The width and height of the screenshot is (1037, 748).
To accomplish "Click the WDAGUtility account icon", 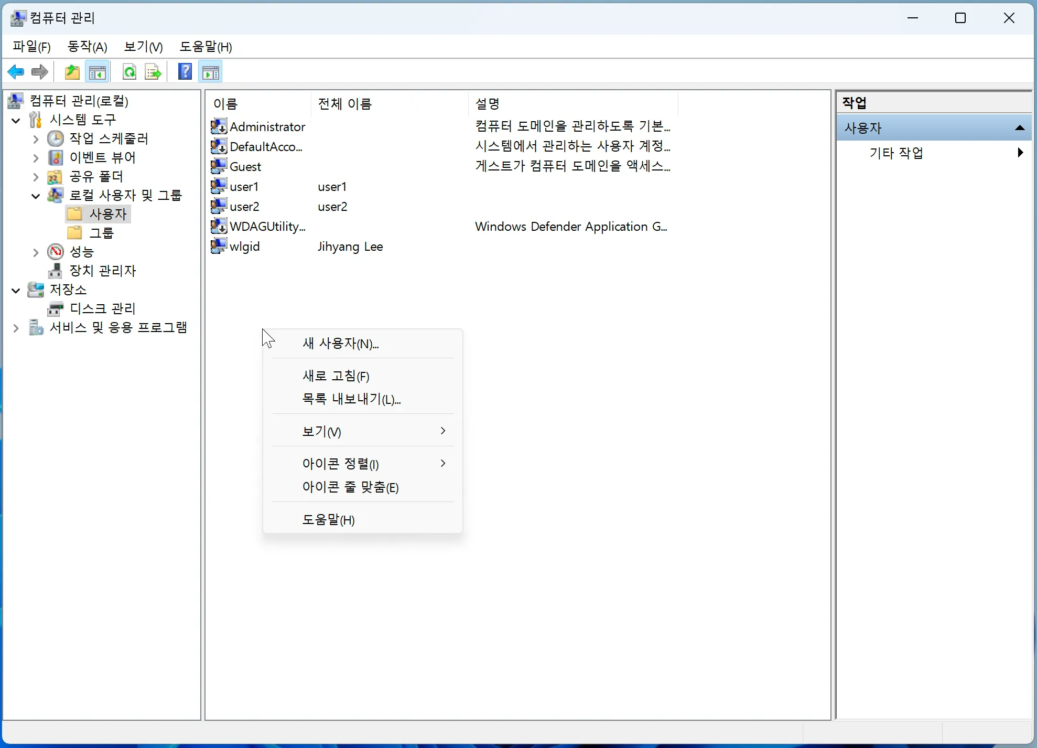I will pyautogui.click(x=219, y=226).
